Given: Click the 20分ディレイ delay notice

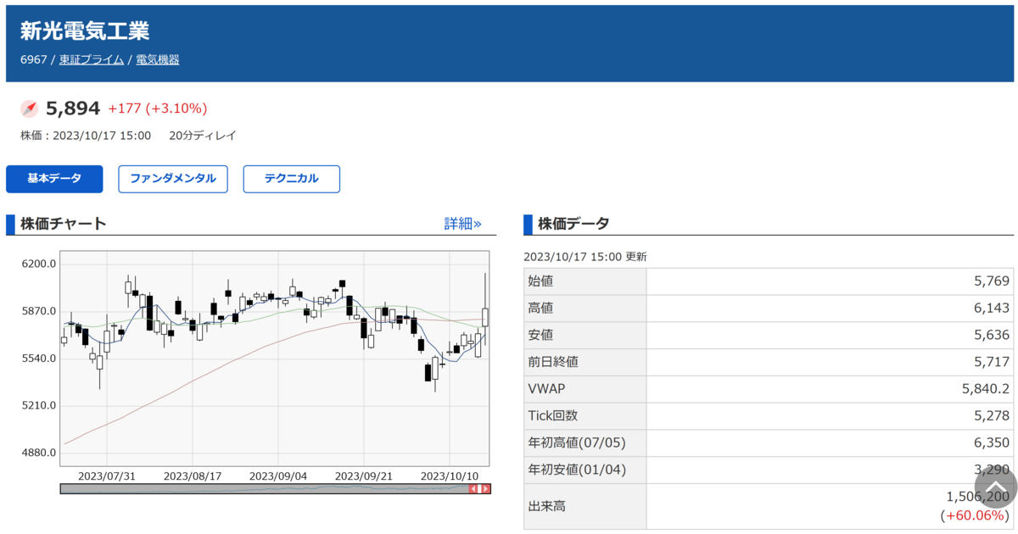Looking at the screenshot, I should click(x=203, y=136).
